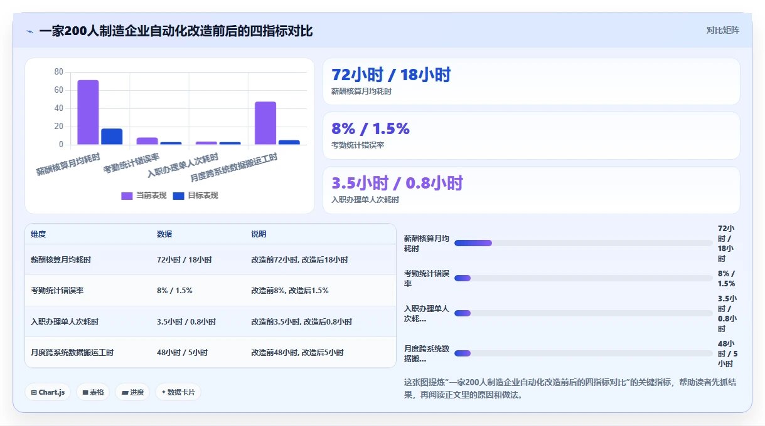
Task: Click table cell 薪酬核算月均耗时
Action: (x=61, y=259)
